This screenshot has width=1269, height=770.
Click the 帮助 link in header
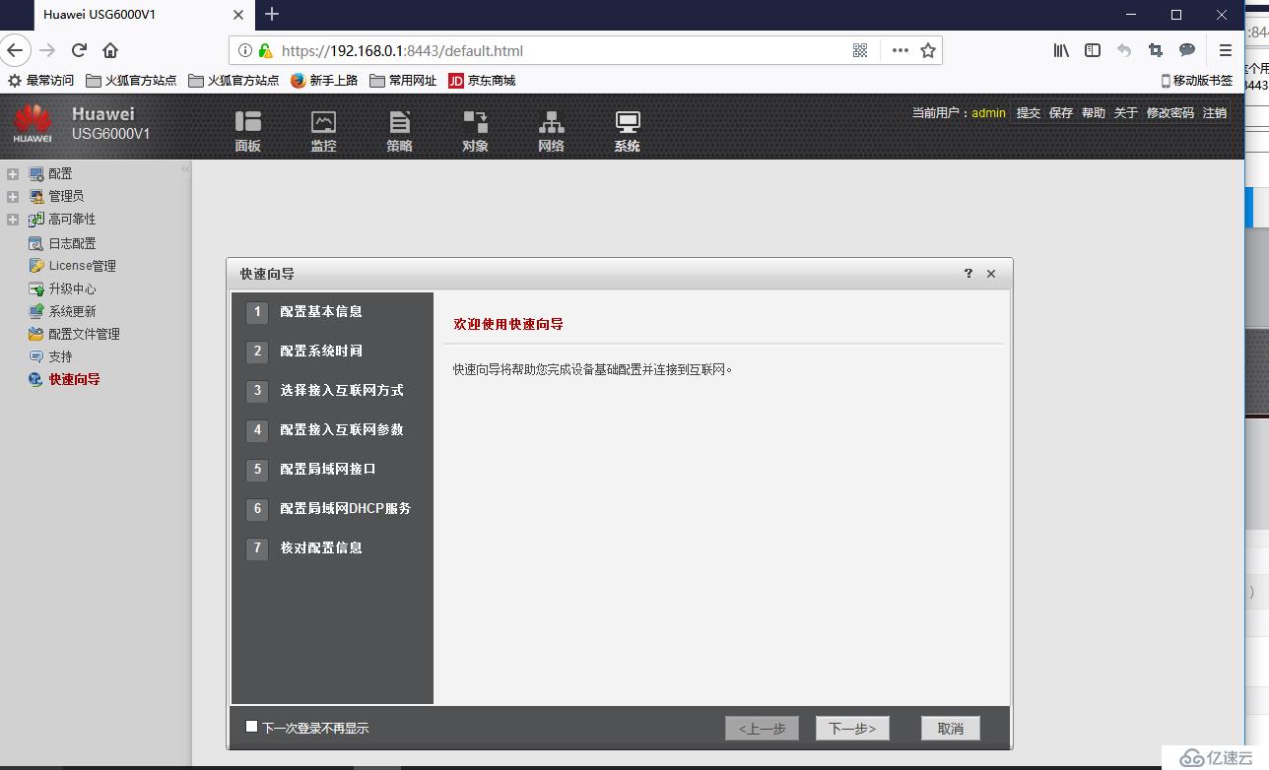pyautogui.click(x=1093, y=113)
